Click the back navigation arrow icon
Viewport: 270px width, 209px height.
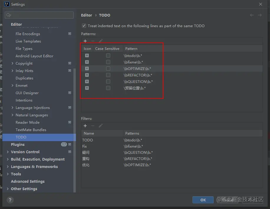[x=252, y=15]
